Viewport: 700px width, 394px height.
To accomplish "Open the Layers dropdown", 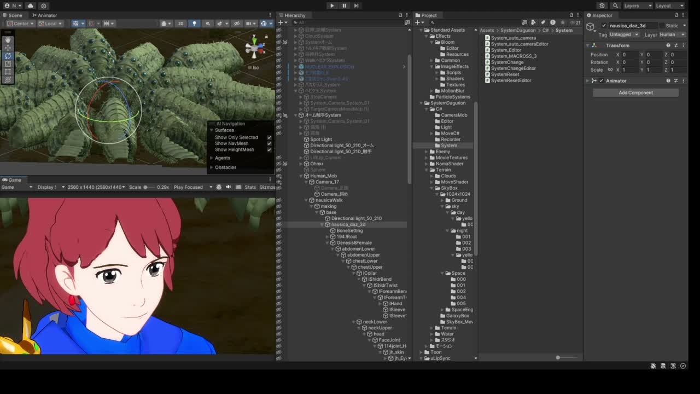I will [638, 5].
